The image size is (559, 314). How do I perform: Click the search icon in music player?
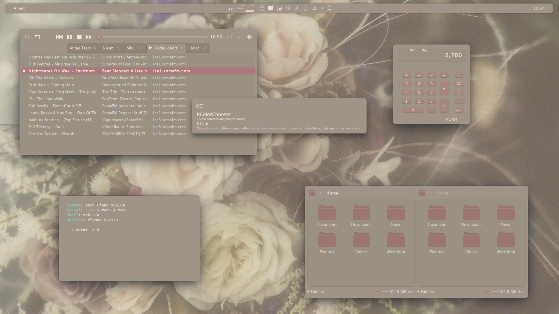pos(27,37)
